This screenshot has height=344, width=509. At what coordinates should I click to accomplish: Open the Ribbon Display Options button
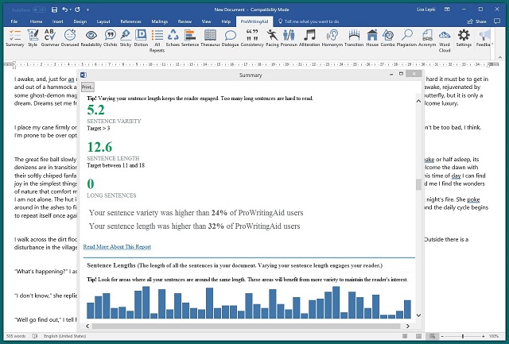pos(447,10)
